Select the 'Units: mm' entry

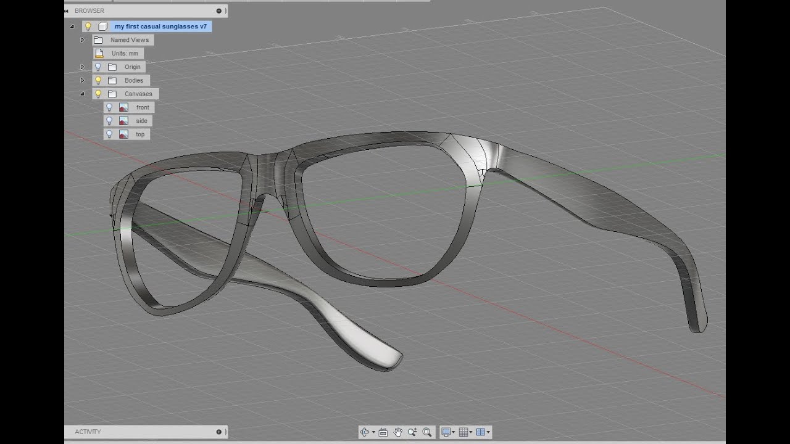pos(125,54)
